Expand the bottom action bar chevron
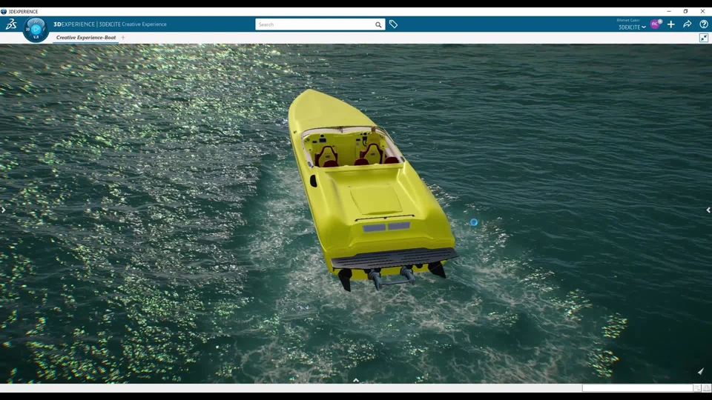This screenshot has width=712, height=400. click(356, 380)
